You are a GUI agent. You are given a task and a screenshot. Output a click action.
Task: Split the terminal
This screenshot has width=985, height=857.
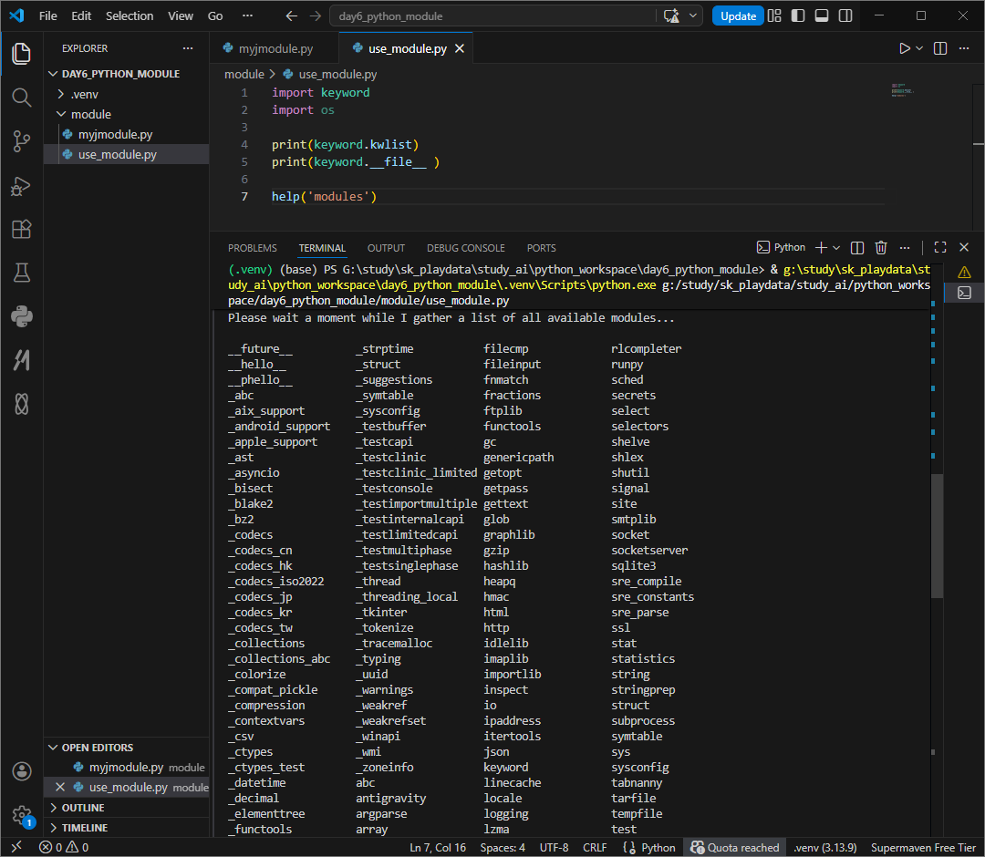point(856,247)
